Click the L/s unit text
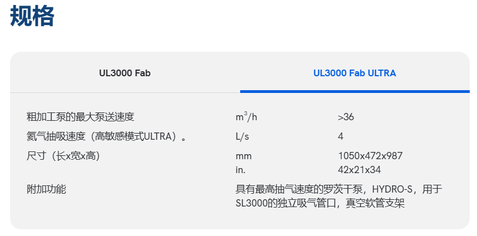Screen dimensions: 477x236 pos(243,136)
